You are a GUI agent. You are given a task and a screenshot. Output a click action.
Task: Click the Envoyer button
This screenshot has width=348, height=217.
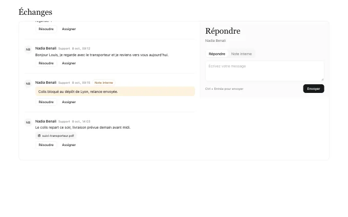tap(313, 88)
